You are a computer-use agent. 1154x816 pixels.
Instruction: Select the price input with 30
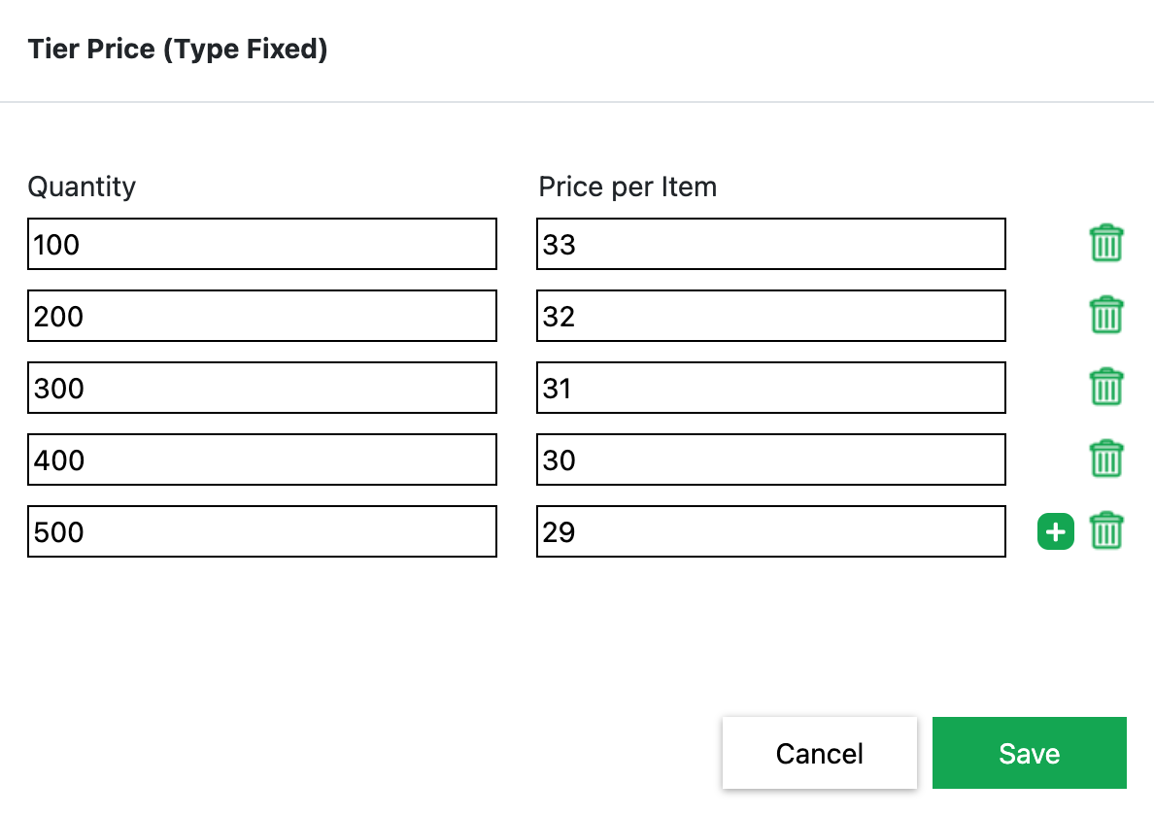pos(770,459)
